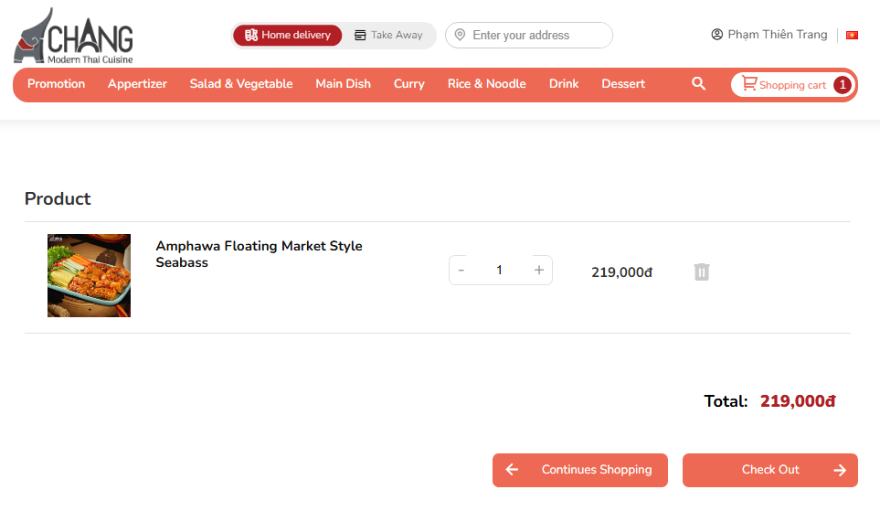
Task: Open the Chang Modern Thai Cuisine logo
Action: click(x=73, y=36)
